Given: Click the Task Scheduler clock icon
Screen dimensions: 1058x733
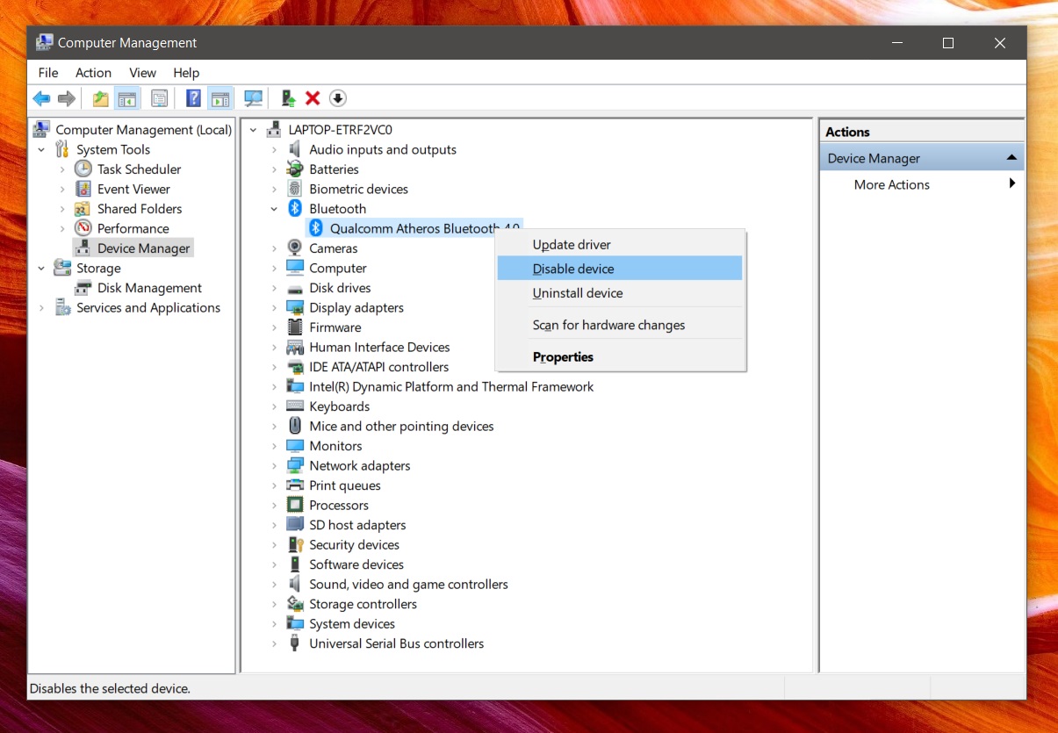Looking at the screenshot, I should [x=83, y=169].
